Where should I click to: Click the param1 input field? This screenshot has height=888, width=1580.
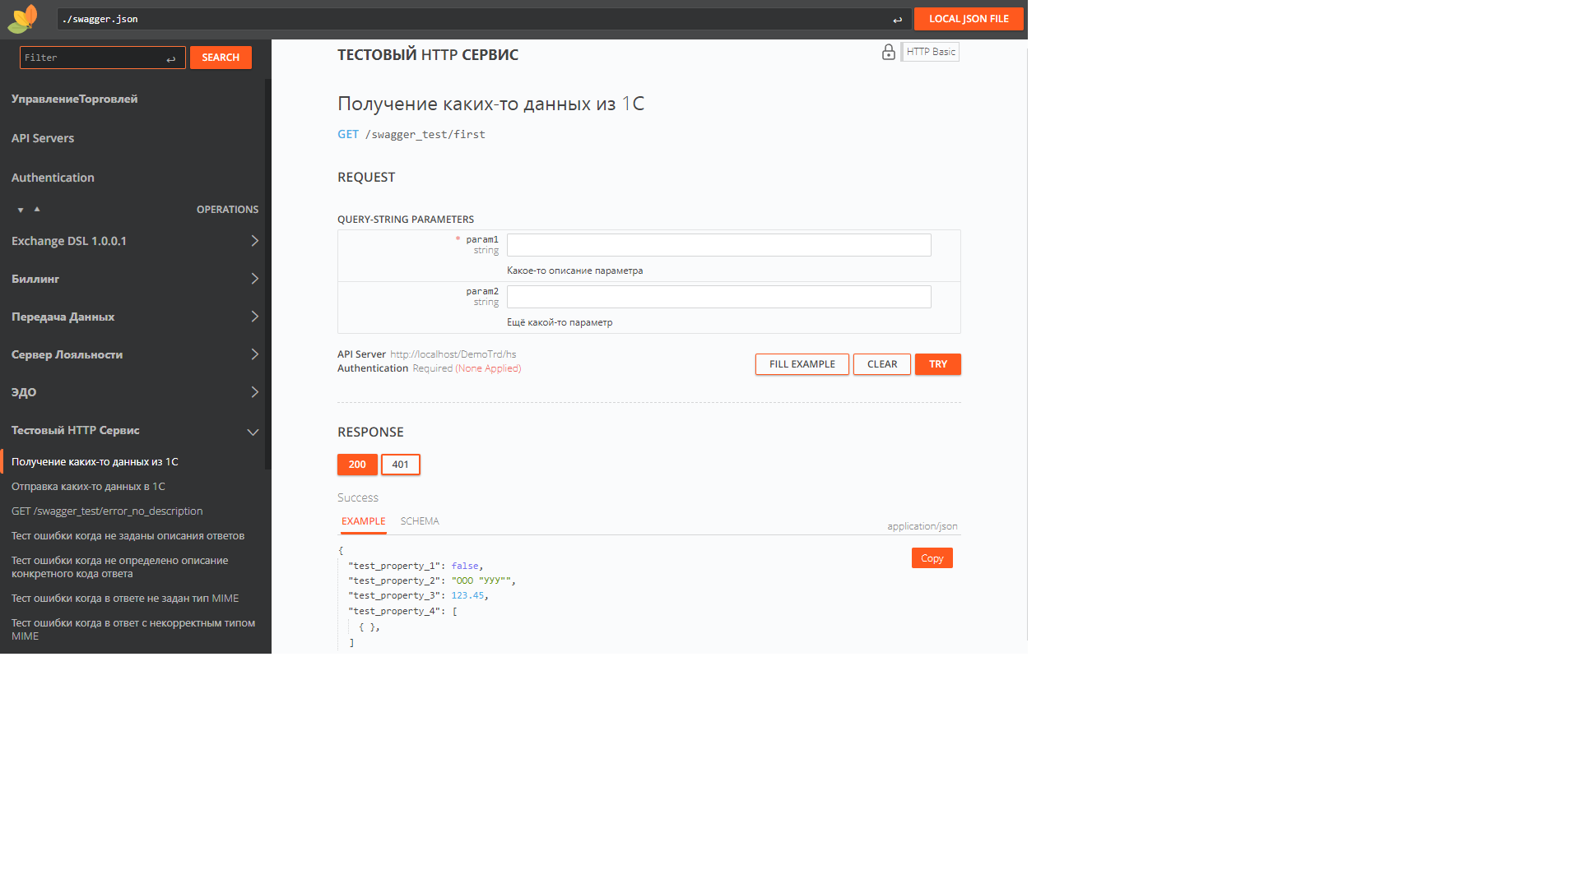[718, 245]
